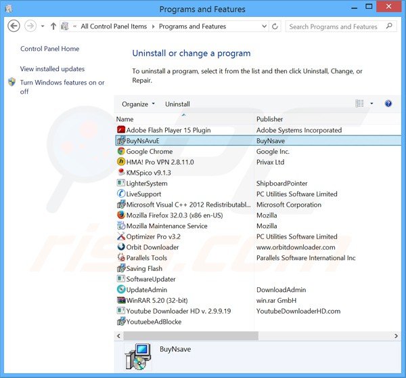This screenshot has height=378, width=406.
Task: Click the Orbit Downloader icon
Action: pyautogui.click(x=121, y=247)
